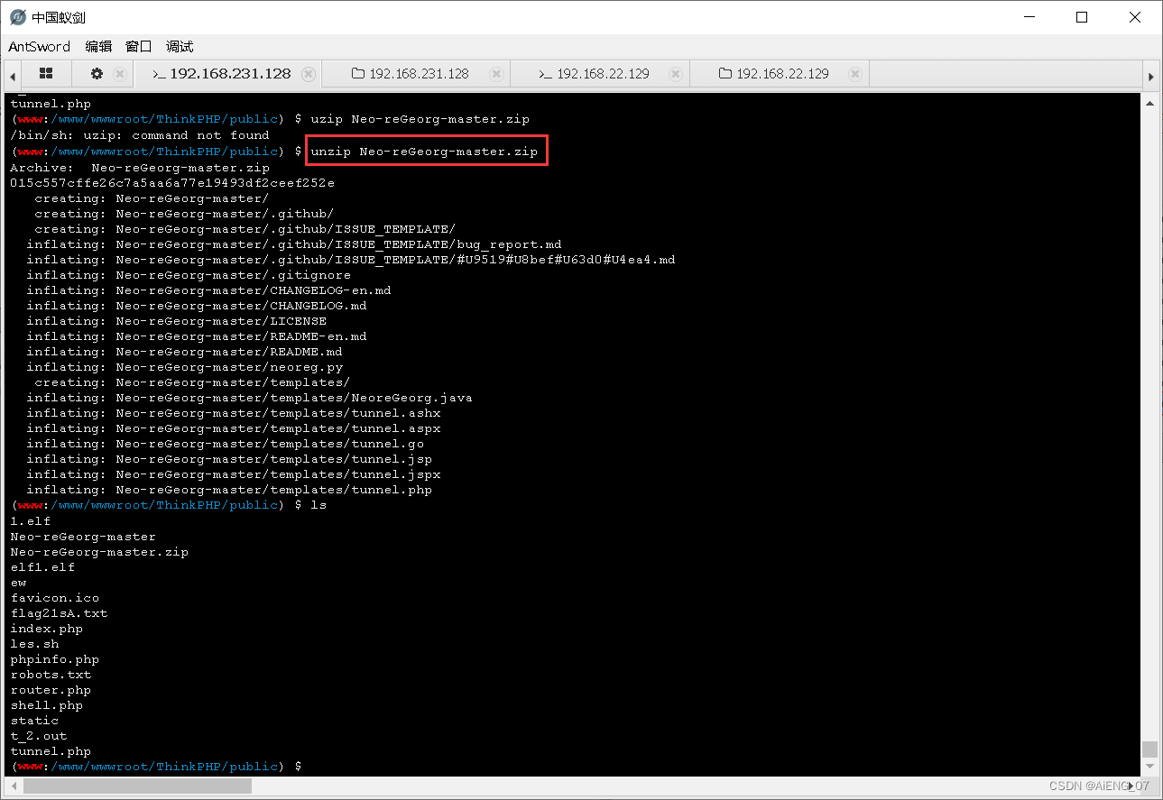This screenshot has height=800, width=1163.
Task: Click 'unzip Neo-reGeorg-master.zip' command text
Action: pos(424,152)
